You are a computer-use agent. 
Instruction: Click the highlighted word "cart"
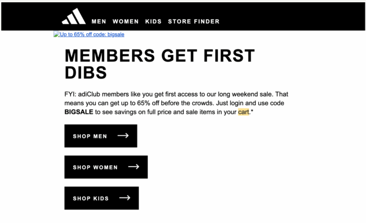pyautogui.click(x=244, y=111)
